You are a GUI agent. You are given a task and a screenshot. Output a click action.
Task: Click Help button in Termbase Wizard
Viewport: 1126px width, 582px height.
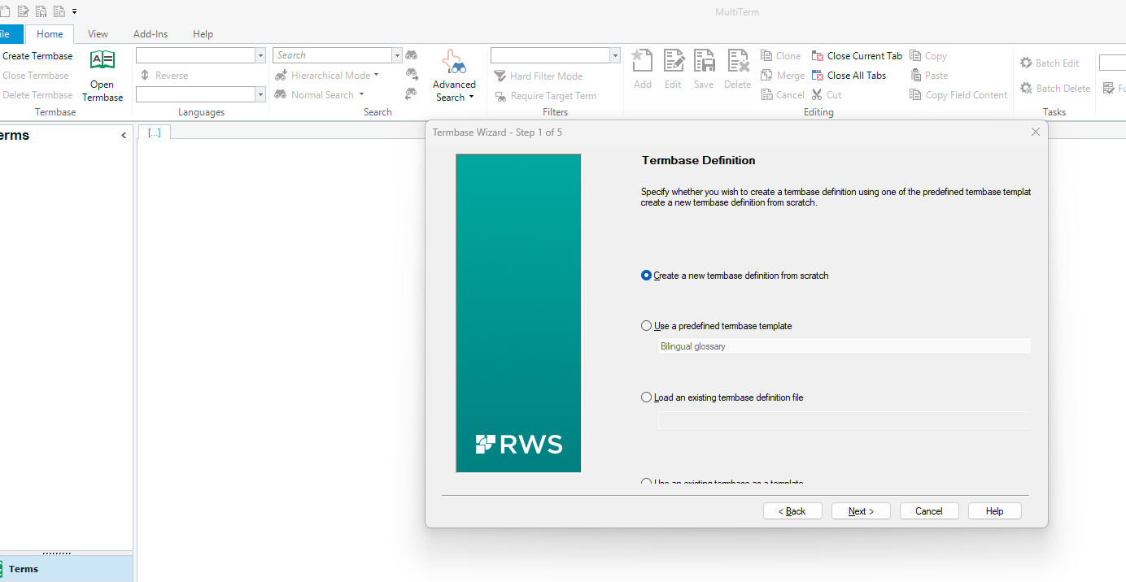[x=994, y=511]
